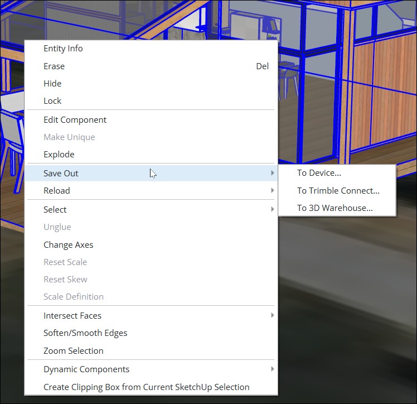Click Change Axes menu entry

click(x=68, y=245)
